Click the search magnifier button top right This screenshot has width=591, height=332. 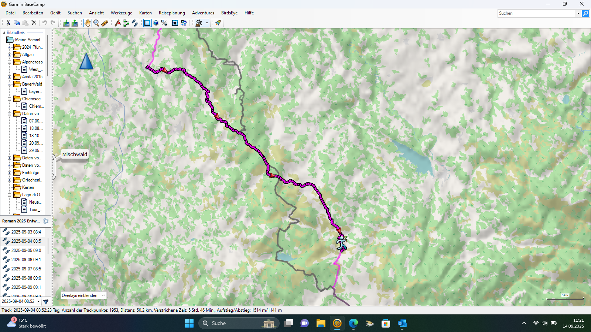585,13
